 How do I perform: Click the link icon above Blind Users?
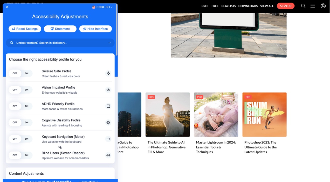point(60,147)
